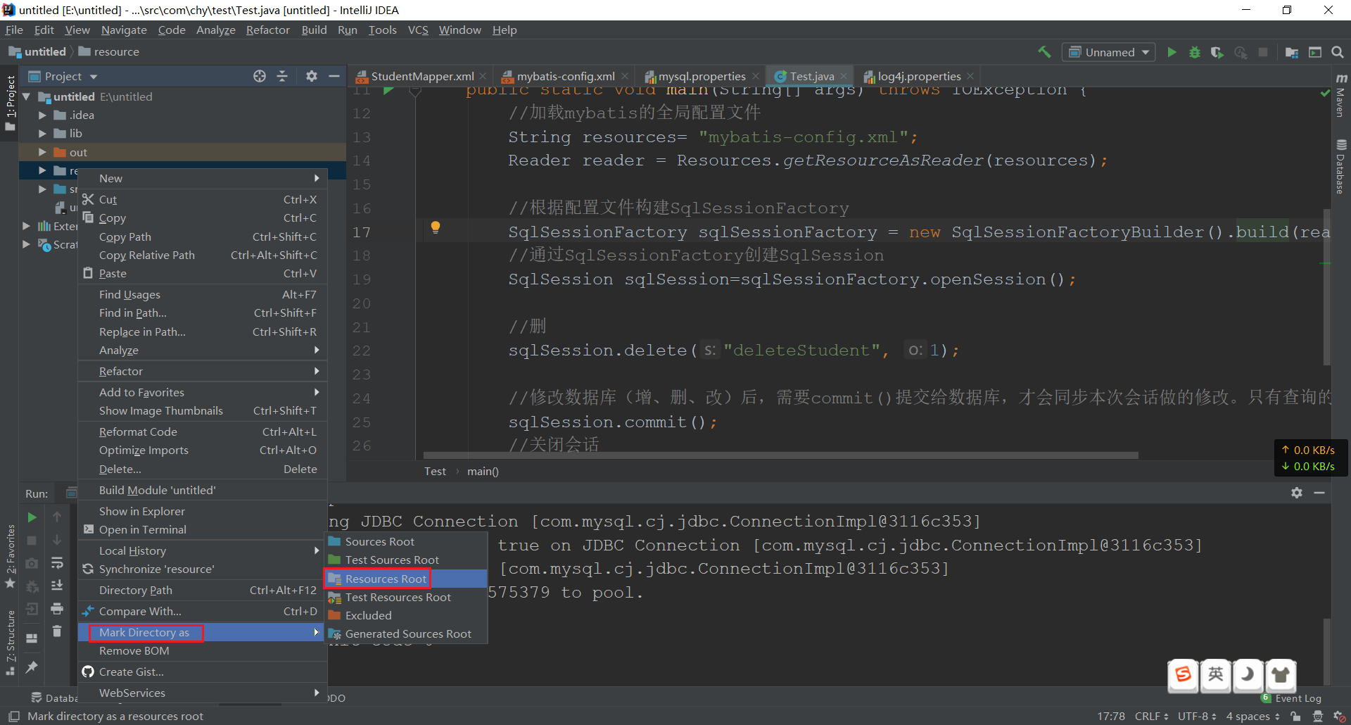The width and height of the screenshot is (1351, 725).
Task: Choose Excluded in the Mark Directory submenu
Action: 406,615
